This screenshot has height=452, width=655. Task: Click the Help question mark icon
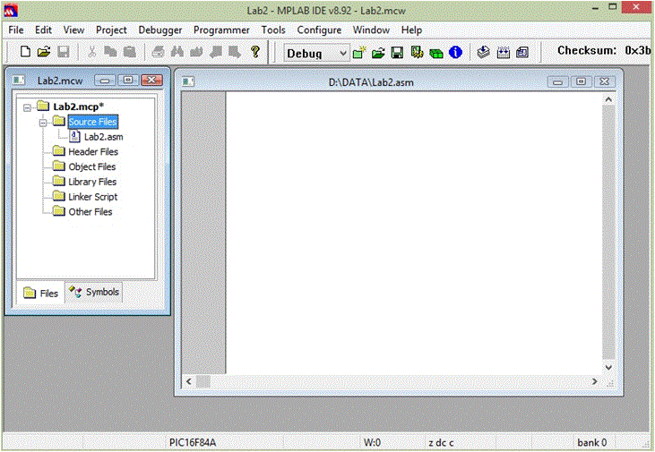tap(254, 52)
